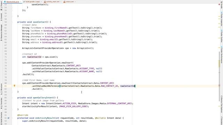
Task: Click the ACCOUNT_NAME constant
Action: click(x=87, y=72)
